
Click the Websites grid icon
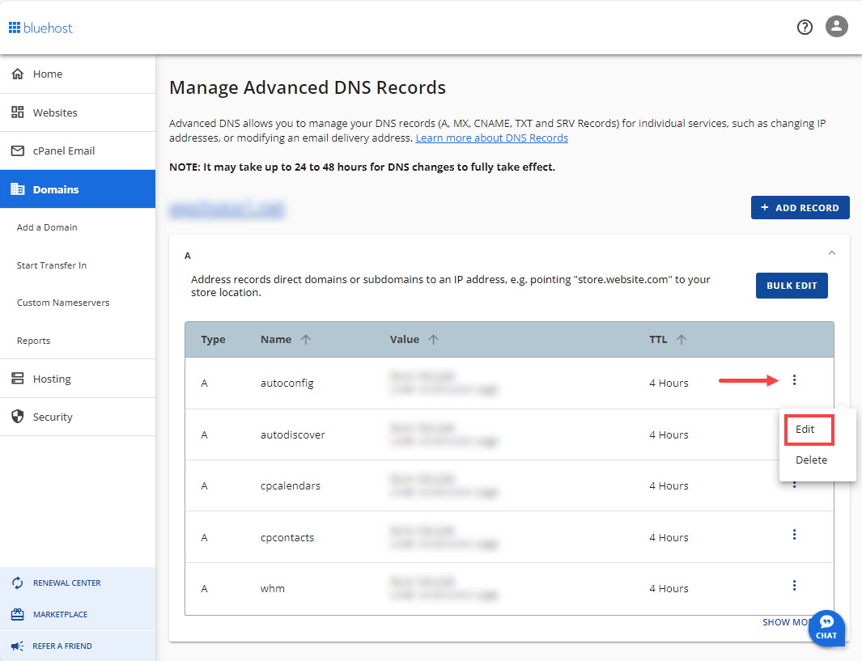click(18, 112)
